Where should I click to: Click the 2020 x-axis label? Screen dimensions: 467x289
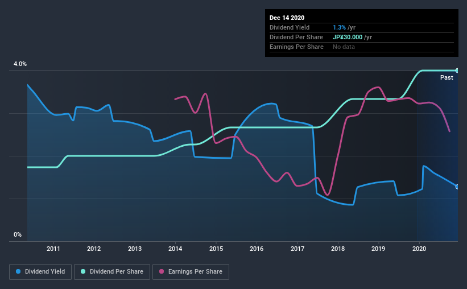coord(419,249)
